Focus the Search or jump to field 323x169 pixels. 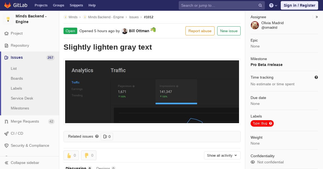pyautogui.click(x=222, y=5)
